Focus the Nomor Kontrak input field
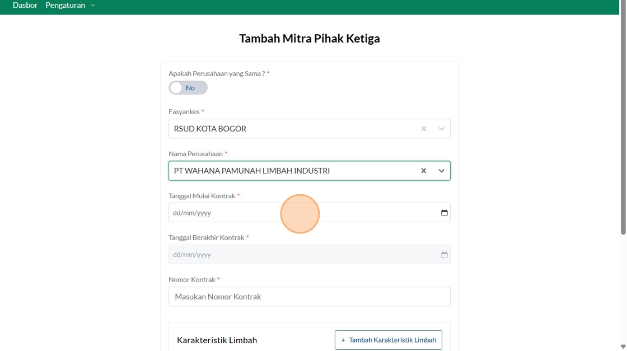The image size is (627, 351). (310, 297)
